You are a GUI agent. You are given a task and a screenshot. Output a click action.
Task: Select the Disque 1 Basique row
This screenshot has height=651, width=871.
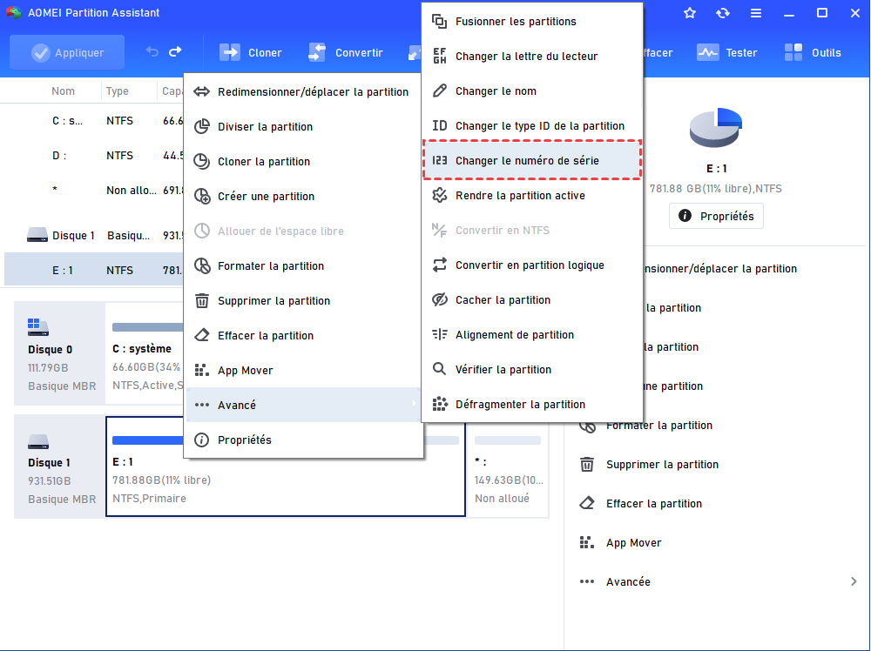pyautogui.click(x=94, y=235)
